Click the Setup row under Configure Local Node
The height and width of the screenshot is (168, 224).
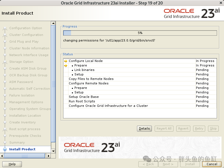coord(140,74)
